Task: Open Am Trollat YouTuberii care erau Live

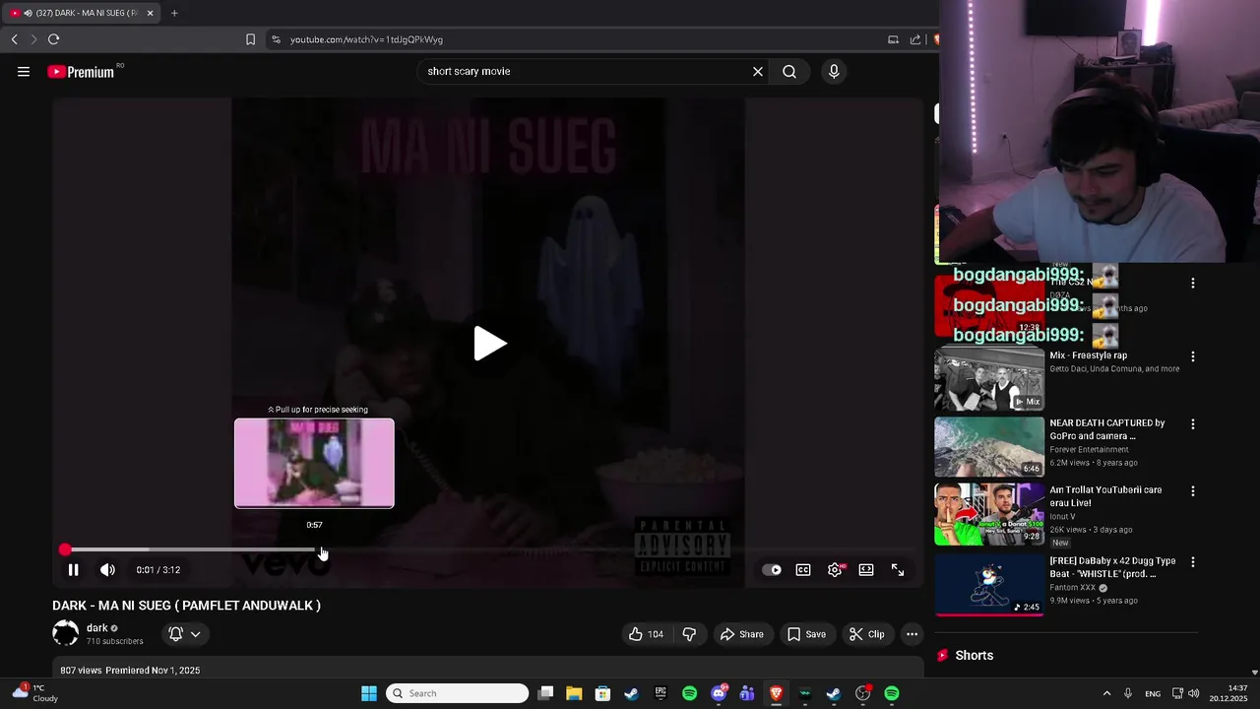Action: [1105, 496]
